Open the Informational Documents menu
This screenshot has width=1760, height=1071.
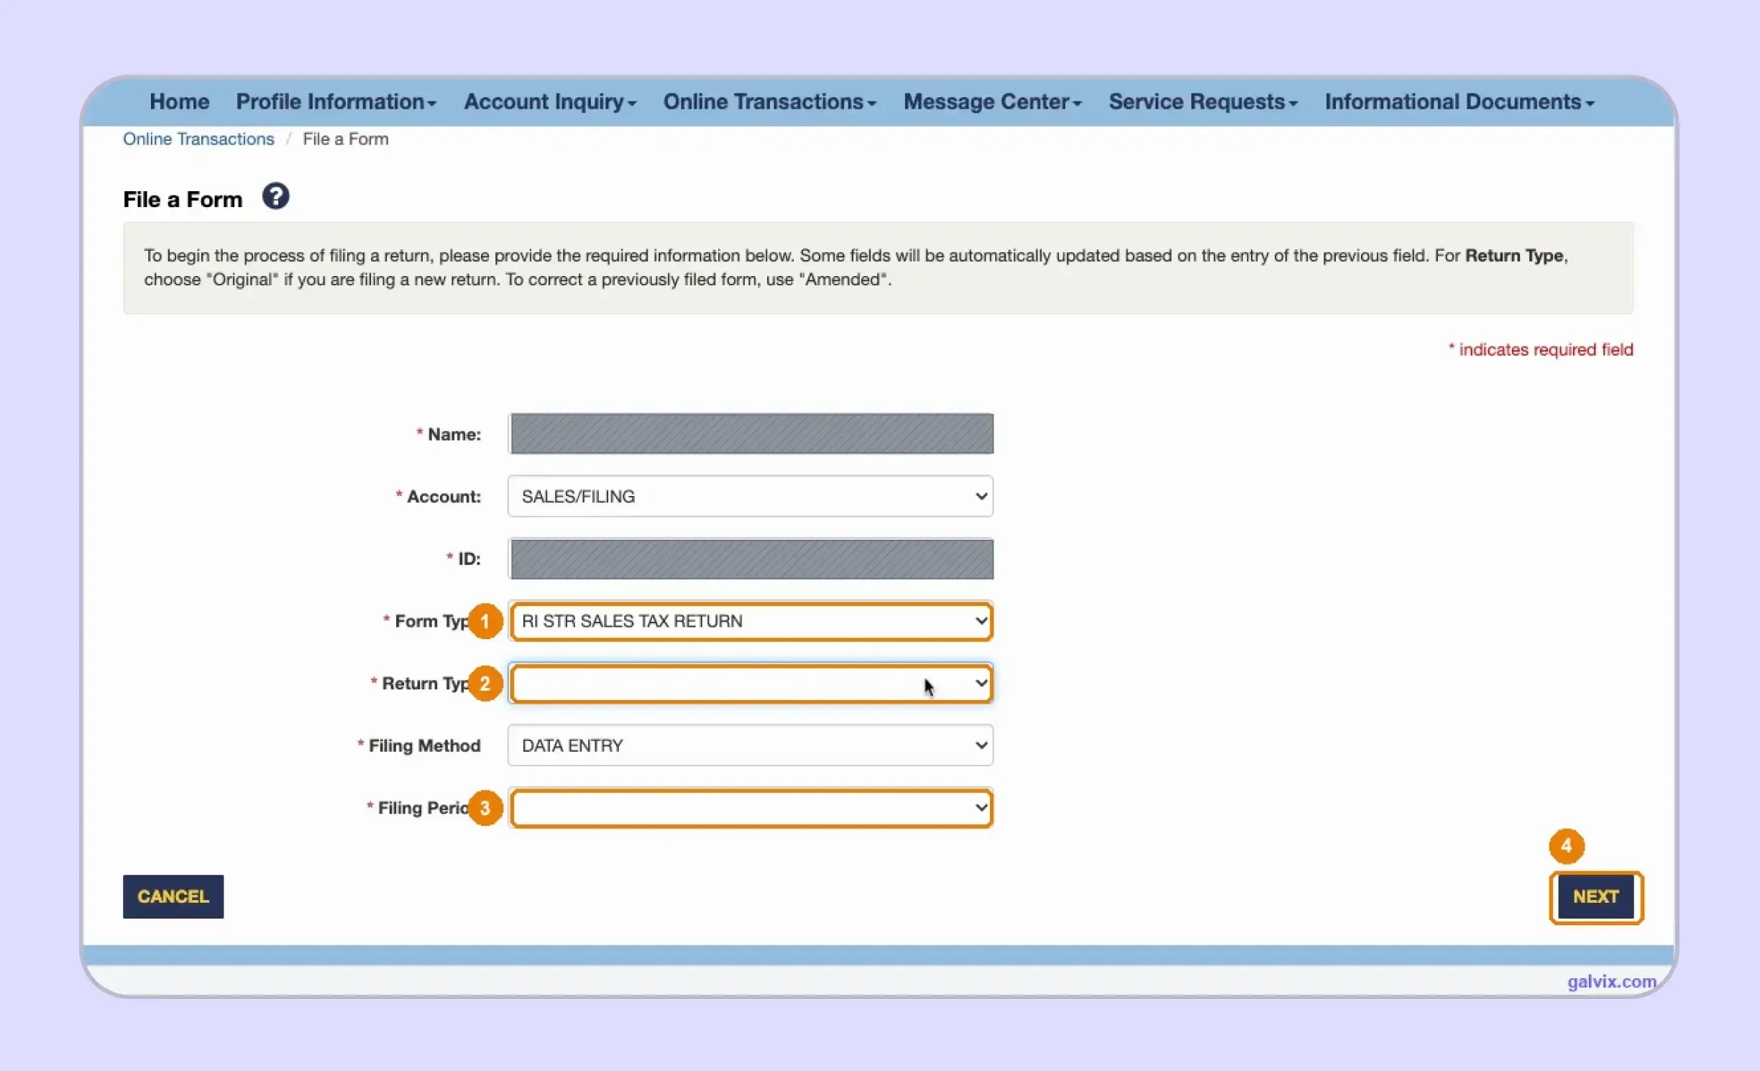tap(1459, 101)
